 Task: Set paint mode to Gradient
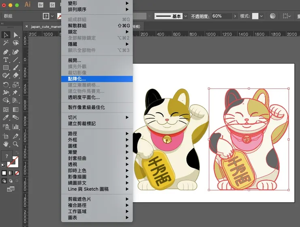tap(11, 173)
